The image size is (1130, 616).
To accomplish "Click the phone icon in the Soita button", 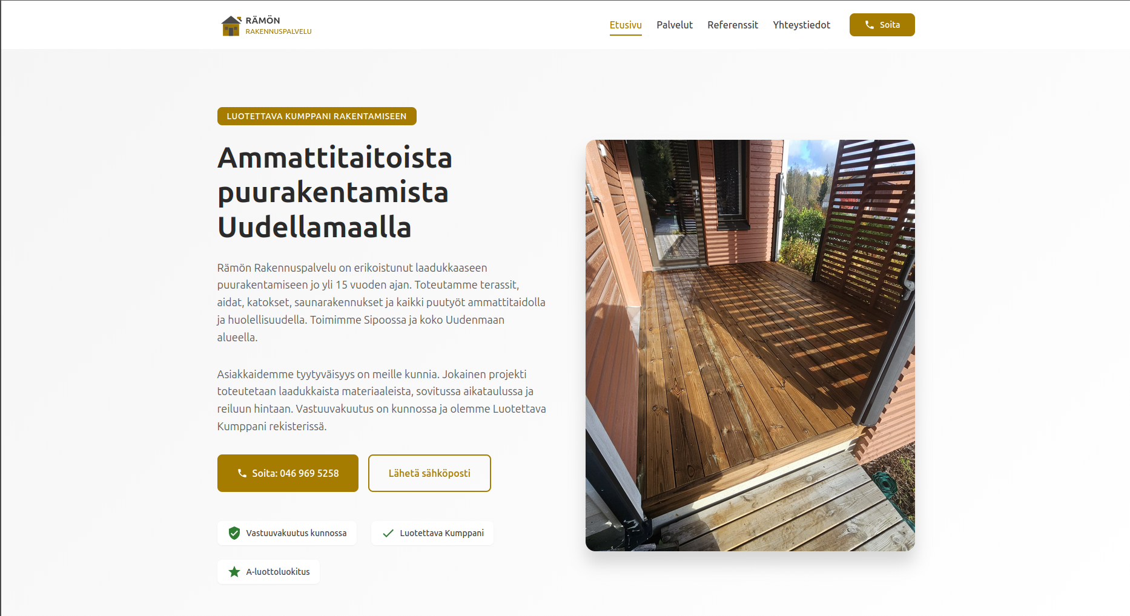I will pos(870,25).
